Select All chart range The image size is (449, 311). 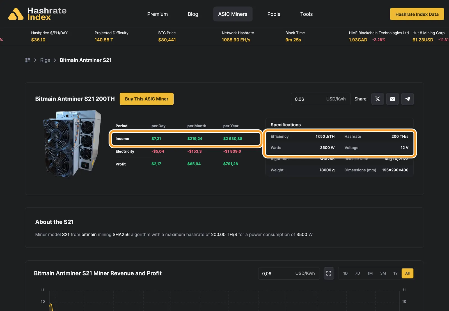coord(407,273)
